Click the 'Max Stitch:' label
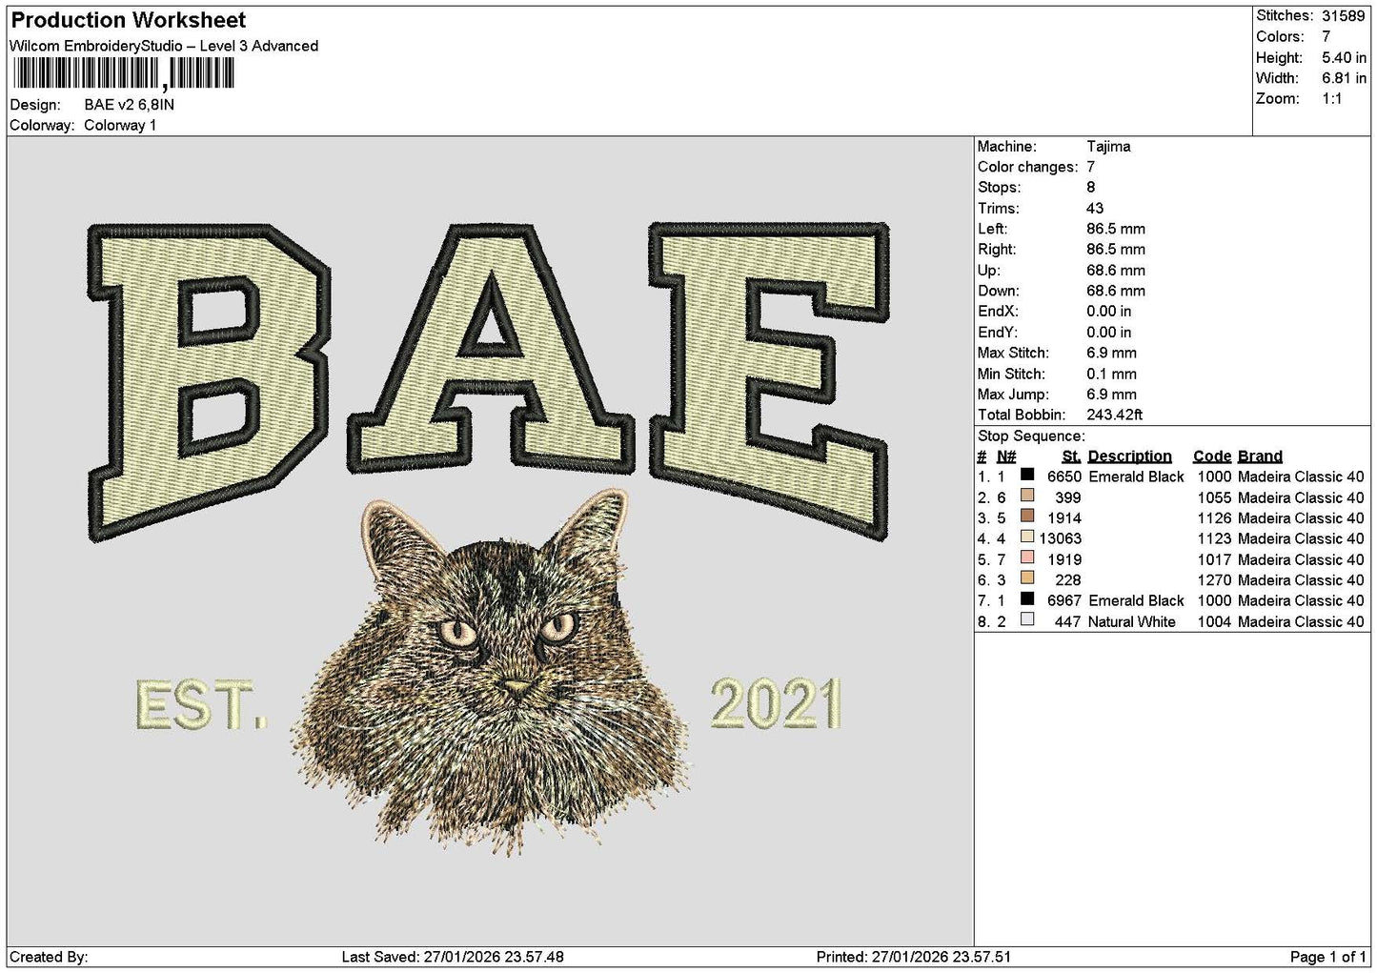The width and height of the screenshot is (1377, 973). (x=1012, y=353)
